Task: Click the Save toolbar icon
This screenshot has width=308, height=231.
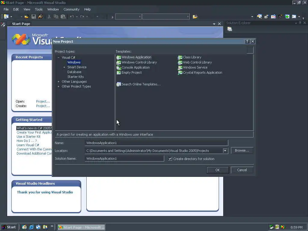Action: pos(34,17)
